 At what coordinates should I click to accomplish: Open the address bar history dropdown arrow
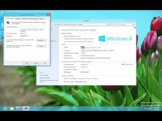click(107, 24)
